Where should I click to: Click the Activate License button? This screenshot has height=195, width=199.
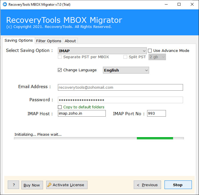(x=67, y=185)
